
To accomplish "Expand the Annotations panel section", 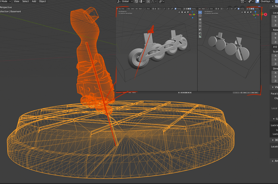I will tap(273, 161).
